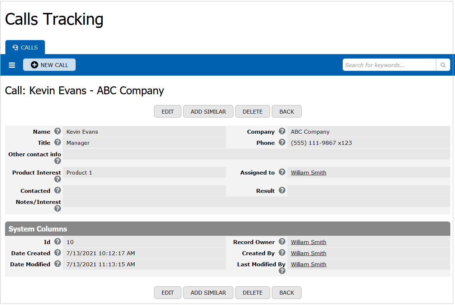Click help icon next to Company
The image size is (455, 305).
(x=282, y=132)
